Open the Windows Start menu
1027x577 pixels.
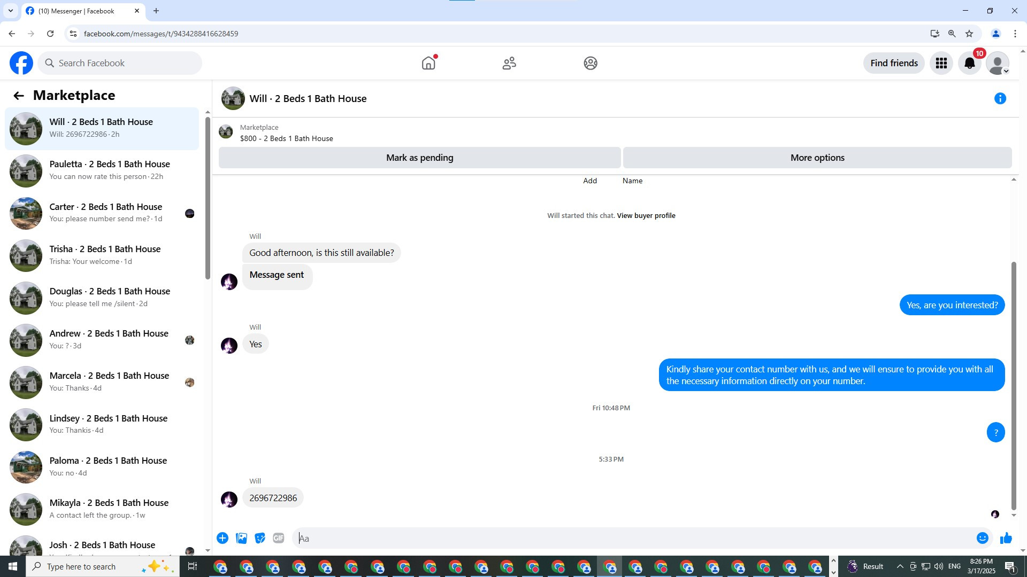[13, 566]
